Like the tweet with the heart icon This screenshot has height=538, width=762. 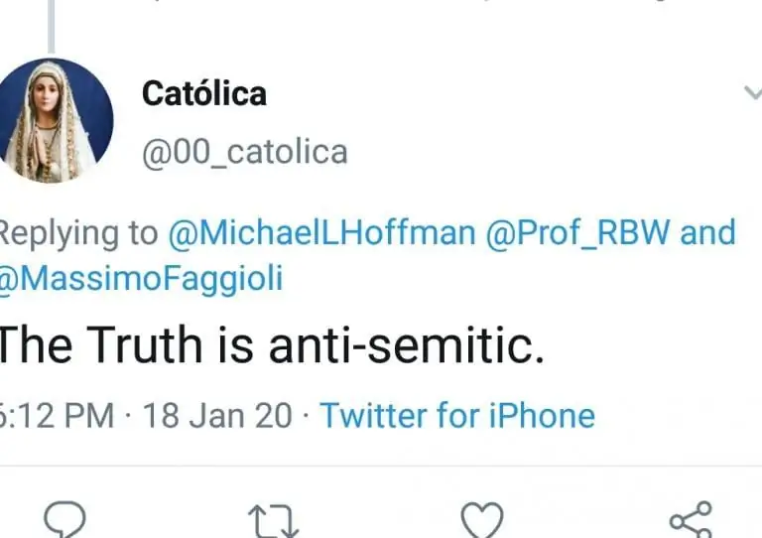[x=482, y=519]
